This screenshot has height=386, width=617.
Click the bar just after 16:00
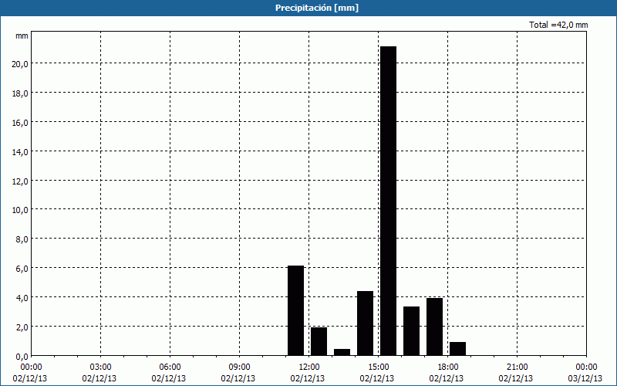click(x=411, y=331)
